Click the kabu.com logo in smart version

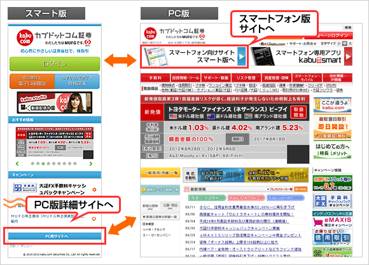coord(25,37)
